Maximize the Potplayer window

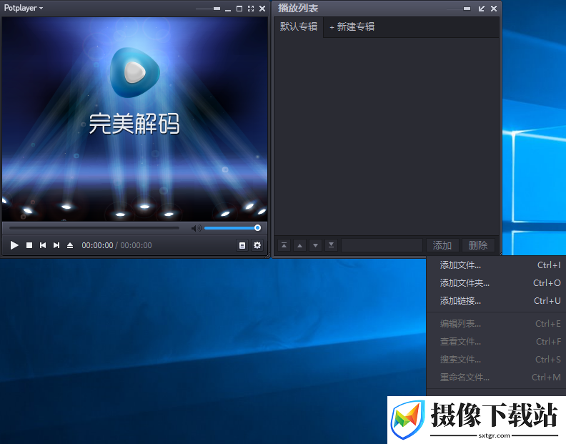239,9
